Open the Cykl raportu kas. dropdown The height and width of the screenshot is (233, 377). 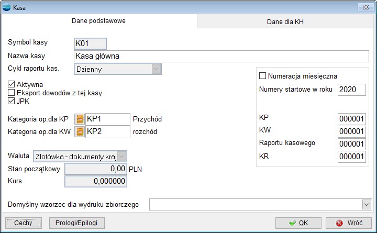pos(156,69)
